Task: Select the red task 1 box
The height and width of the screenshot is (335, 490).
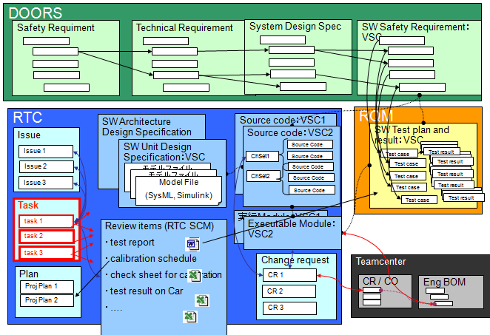Action: coord(46,221)
